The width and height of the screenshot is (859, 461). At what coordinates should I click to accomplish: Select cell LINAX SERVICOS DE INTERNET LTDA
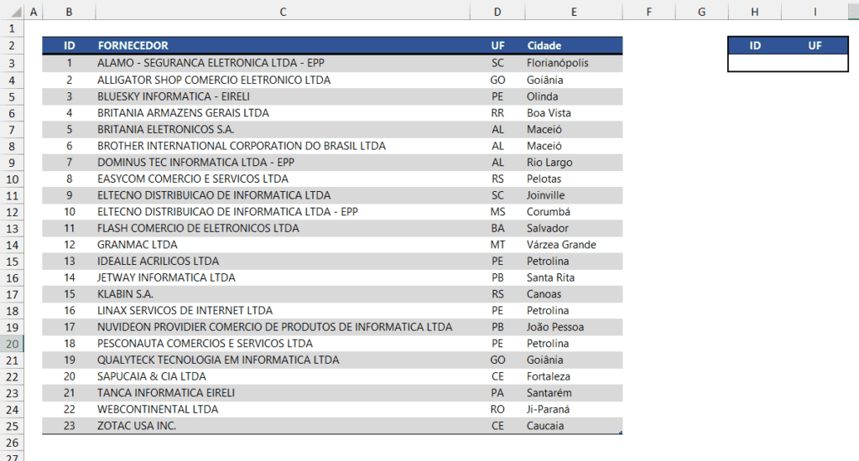click(283, 310)
